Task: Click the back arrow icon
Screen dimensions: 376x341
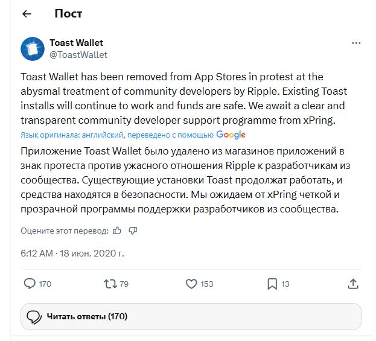Action: 27,14
